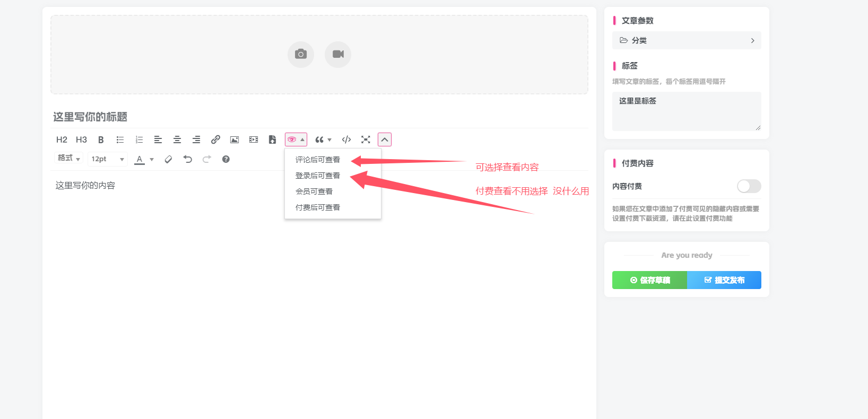Open the hidden content eye dropdown

296,139
